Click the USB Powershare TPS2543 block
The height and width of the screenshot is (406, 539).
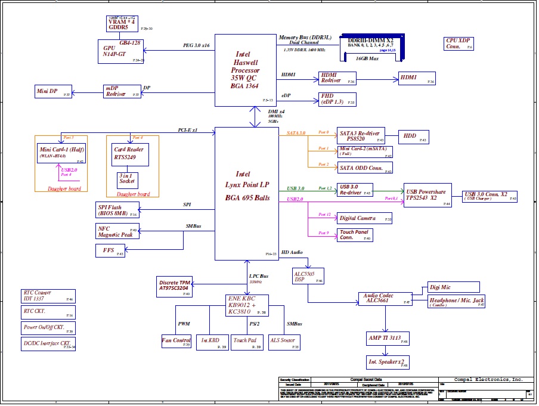click(428, 195)
